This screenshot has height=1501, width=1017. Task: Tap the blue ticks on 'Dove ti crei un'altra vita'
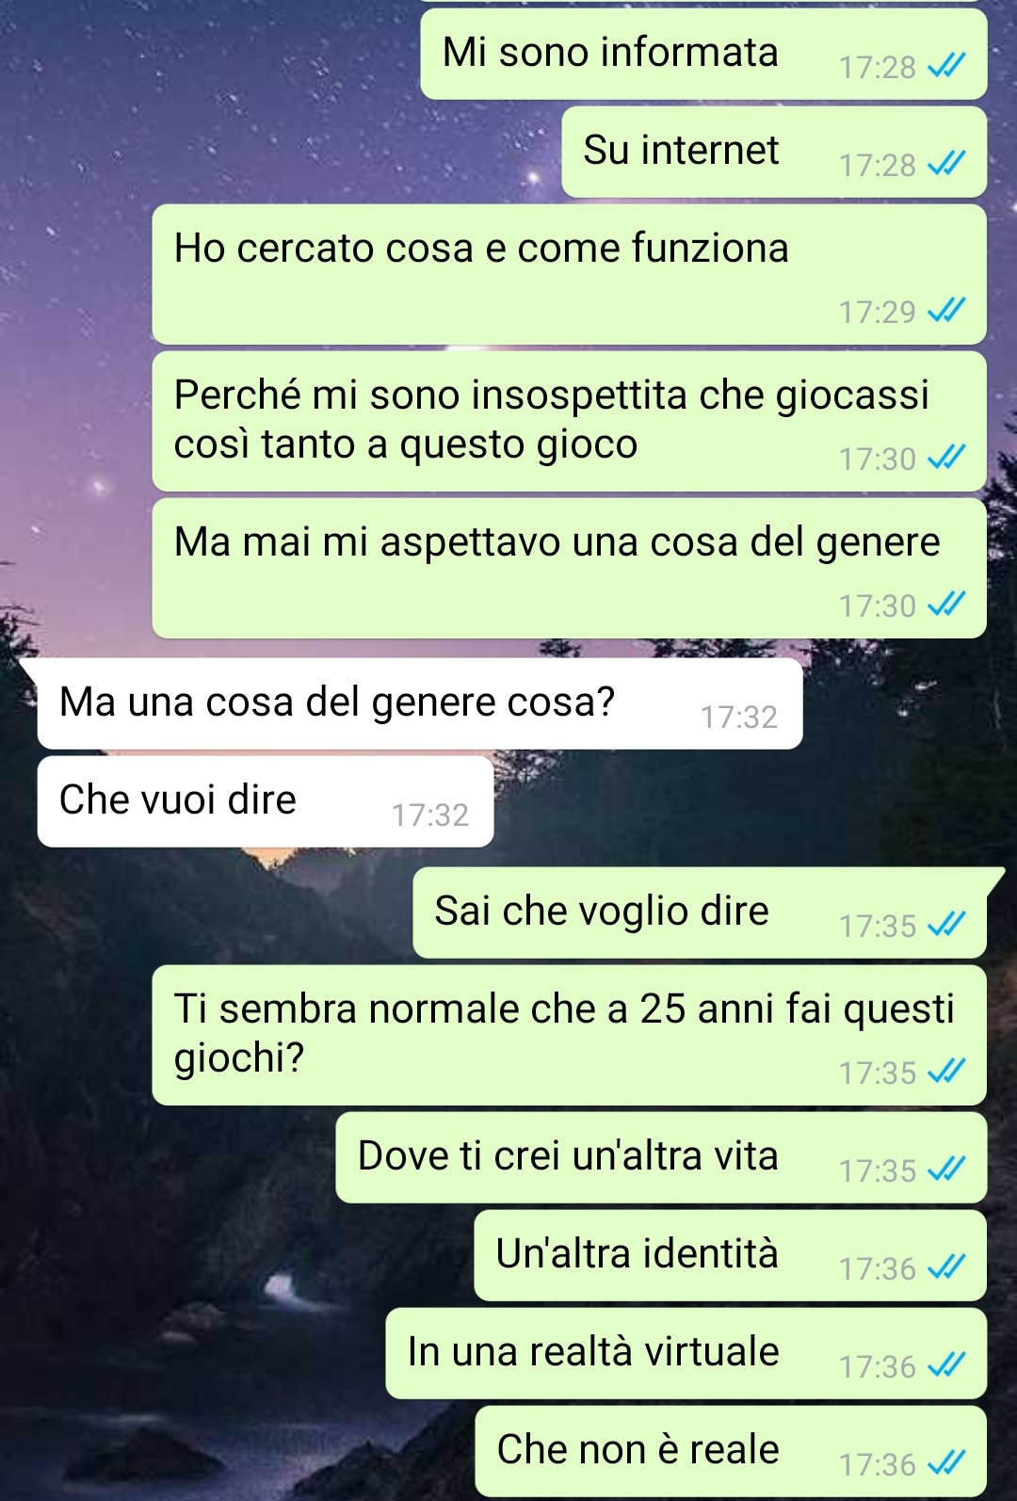946,1170
